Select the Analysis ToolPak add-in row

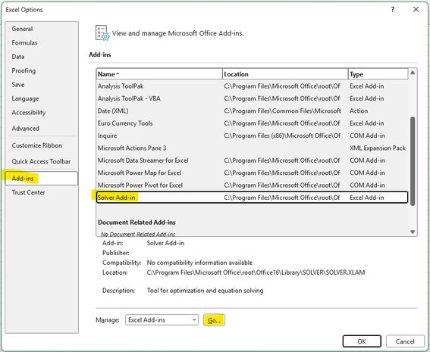point(252,86)
